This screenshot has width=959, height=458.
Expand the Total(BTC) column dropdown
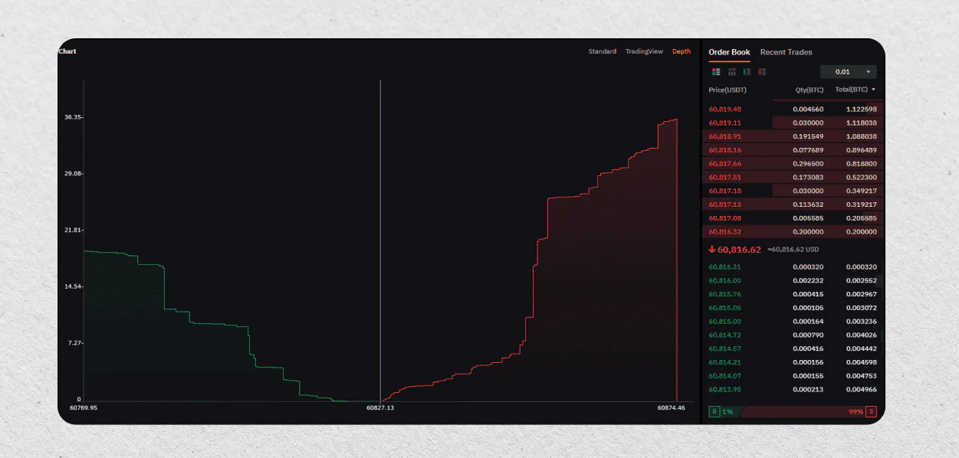click(872, 90)
